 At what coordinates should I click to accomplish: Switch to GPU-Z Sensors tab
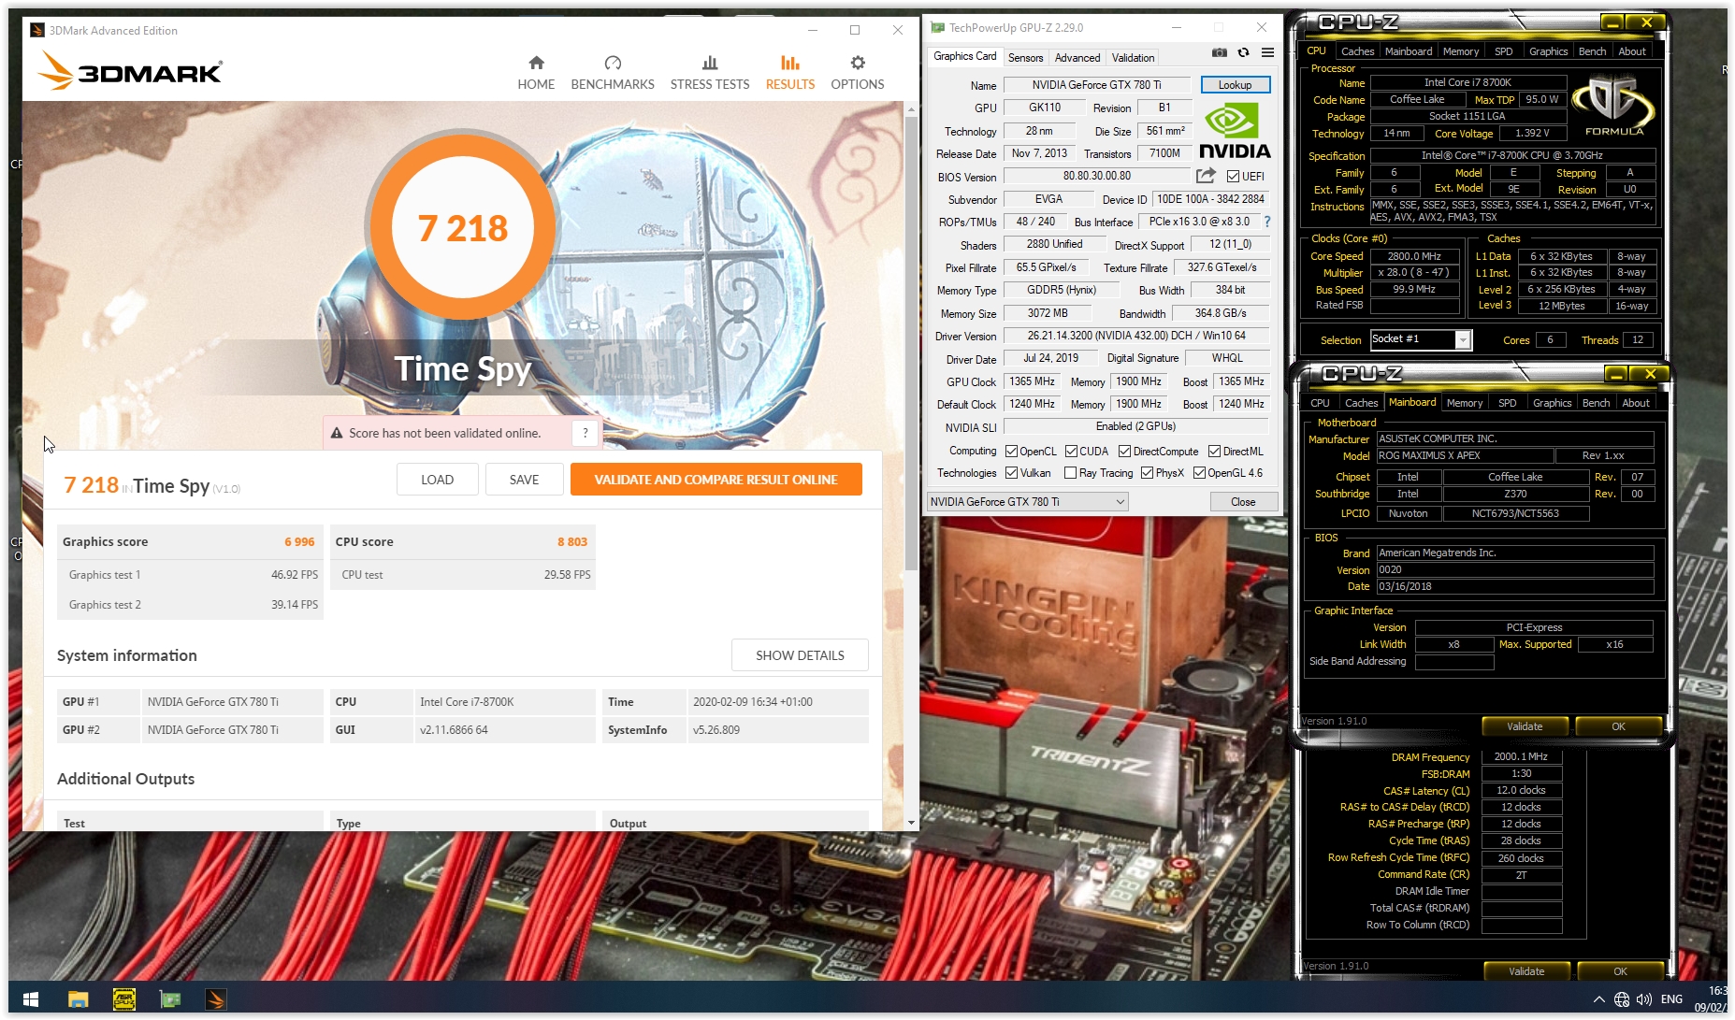point(1025,57)
